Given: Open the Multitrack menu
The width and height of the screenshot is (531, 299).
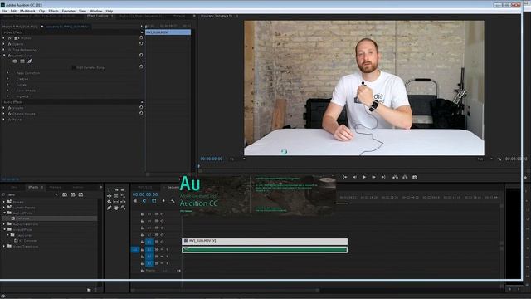Looking at the screenshot, I should (x=27, y=11).
